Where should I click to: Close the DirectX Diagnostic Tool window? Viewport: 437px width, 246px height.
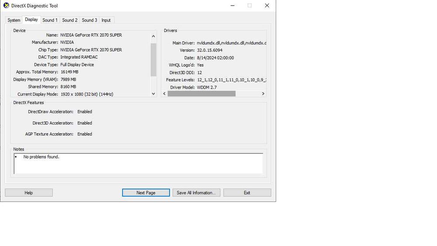point(267,6)
